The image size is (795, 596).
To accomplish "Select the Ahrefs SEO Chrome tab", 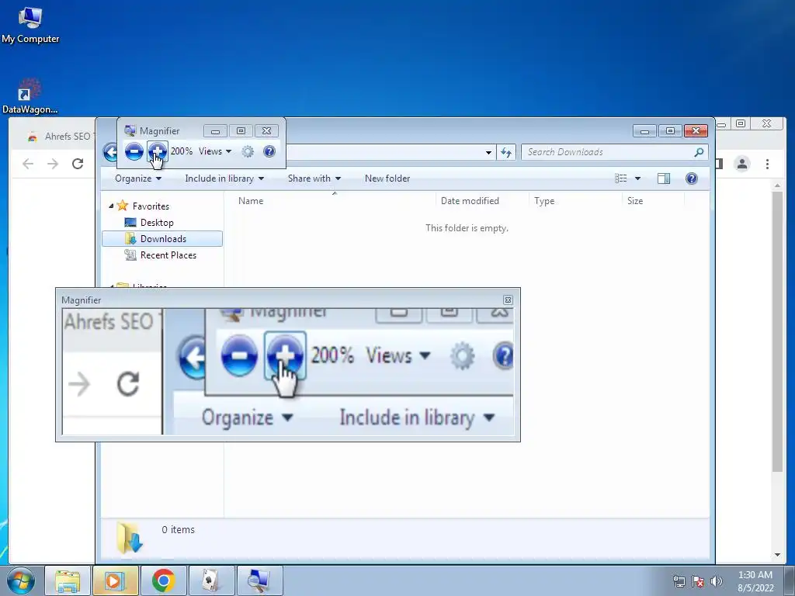I will click(x=60, y=137).
